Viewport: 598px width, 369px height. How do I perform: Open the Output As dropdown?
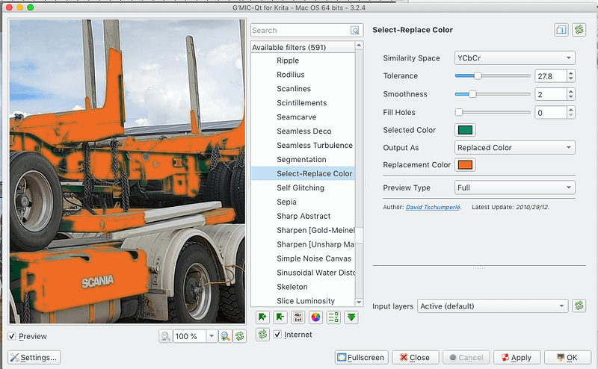[x=514, y=148]
